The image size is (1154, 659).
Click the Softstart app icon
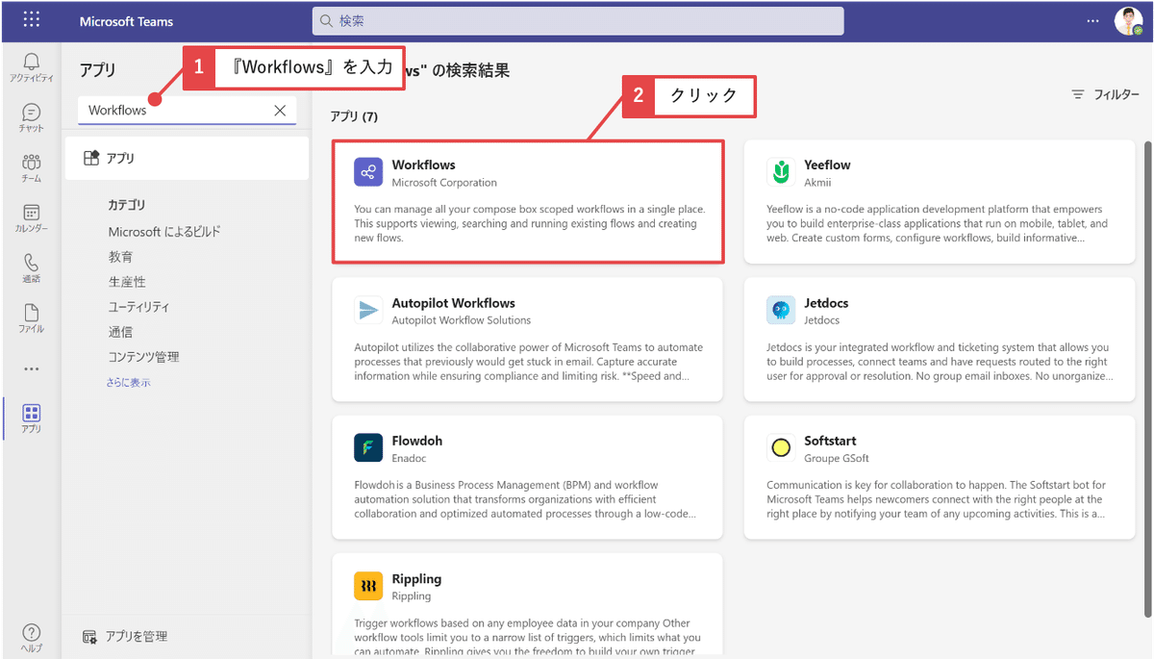(x=781, y=448)
